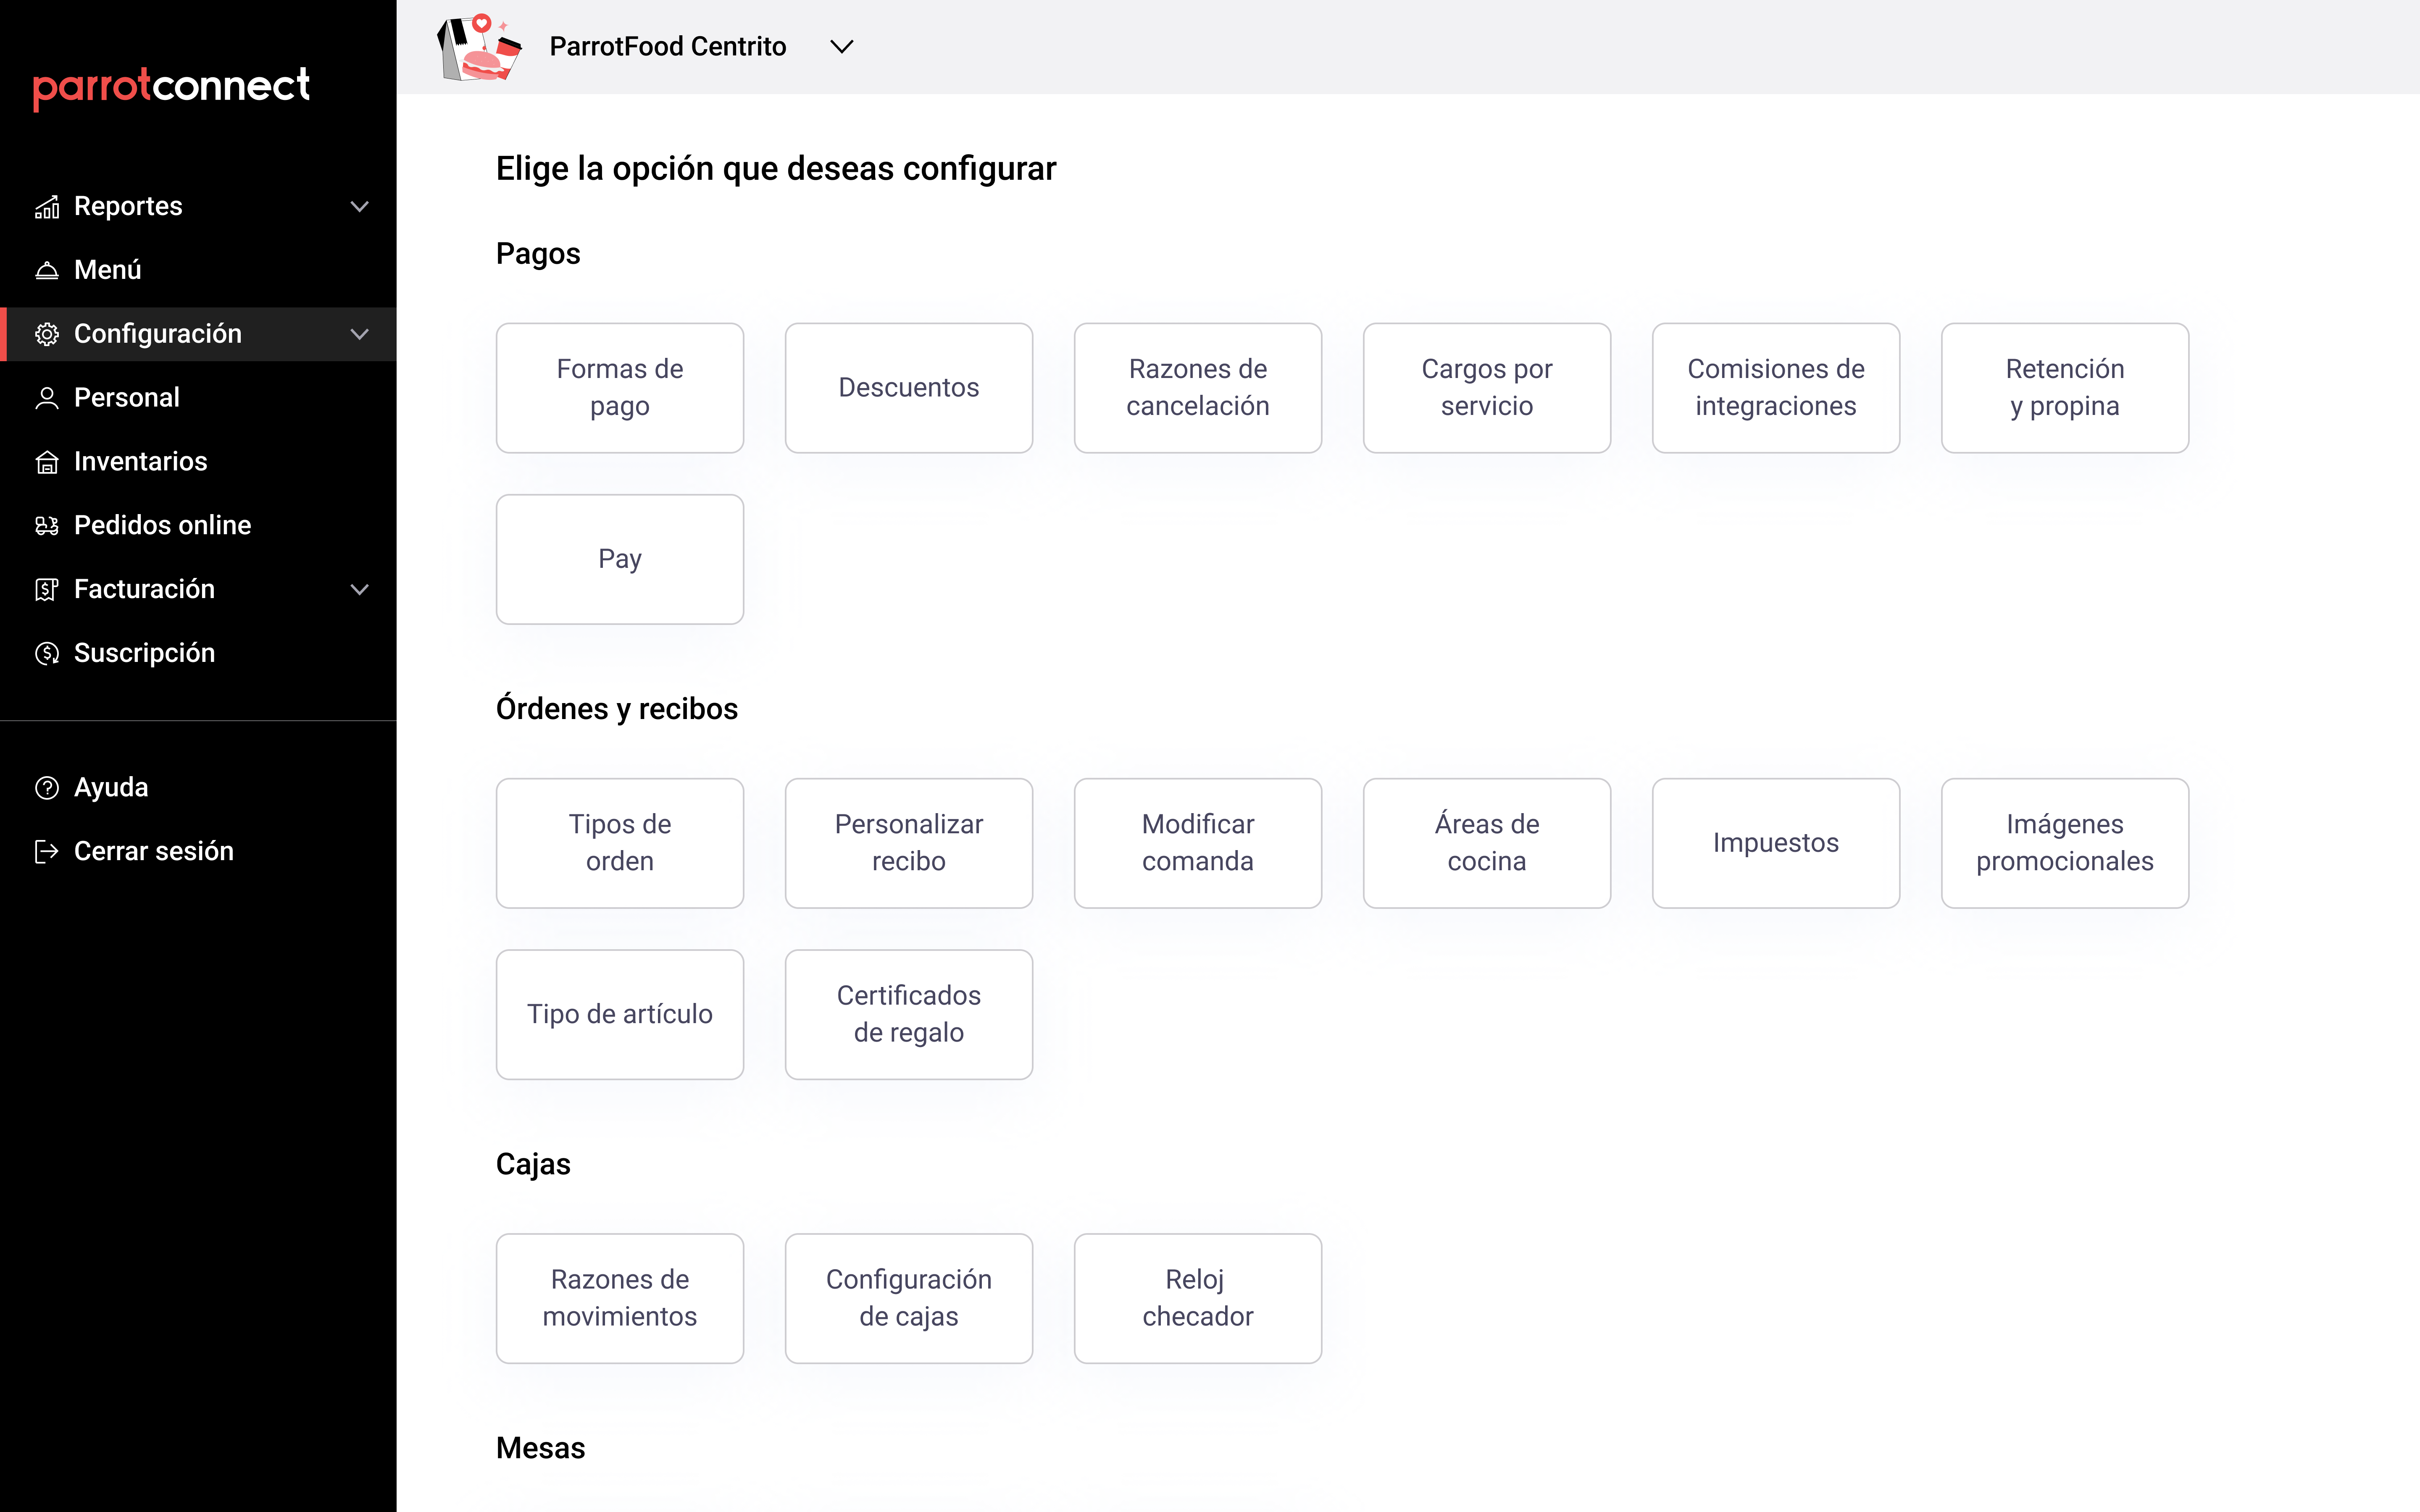This screenshot has height=1512, width=2420.
Task: Select Pedidos online in sidebar
Action: tap(198, 526)
